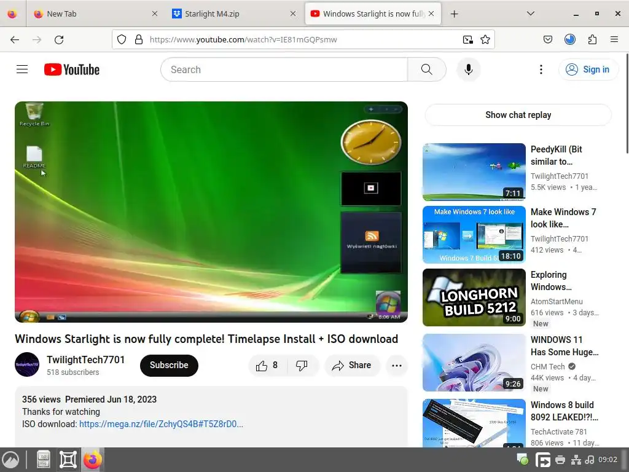Click the Sign in button
629x472 pixels.
pos(588,69)
